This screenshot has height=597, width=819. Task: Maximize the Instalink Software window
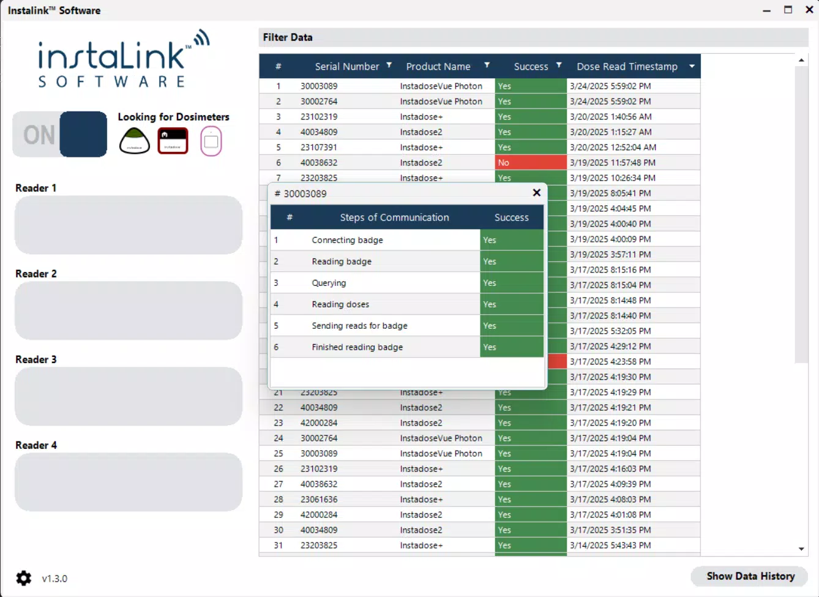pyautogui.click(x=788, y=10)
